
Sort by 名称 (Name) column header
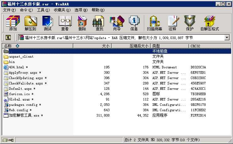point(37,46)
